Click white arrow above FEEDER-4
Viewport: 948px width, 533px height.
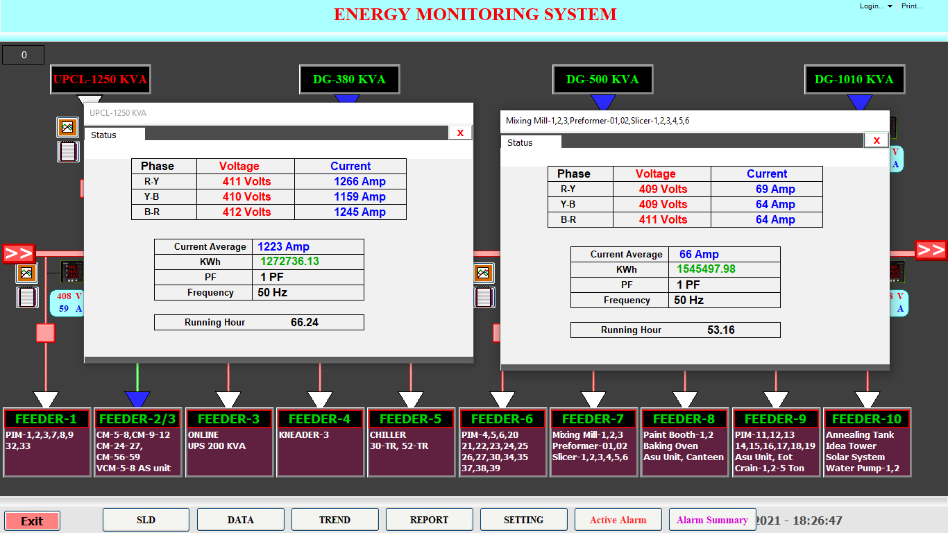pyautogui.click(x=320, y=400)
